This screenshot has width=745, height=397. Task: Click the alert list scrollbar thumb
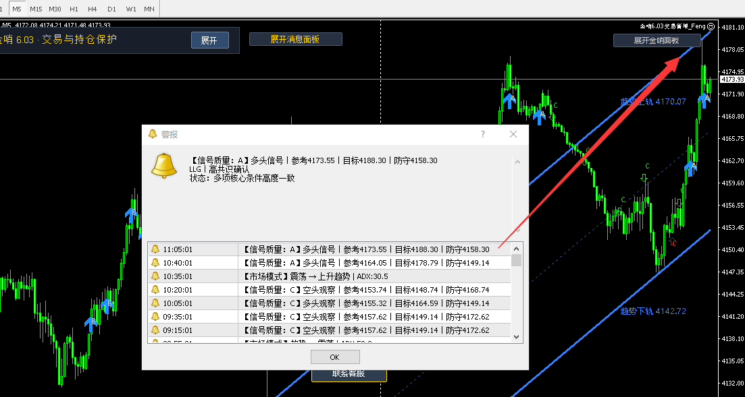(517, 260)
